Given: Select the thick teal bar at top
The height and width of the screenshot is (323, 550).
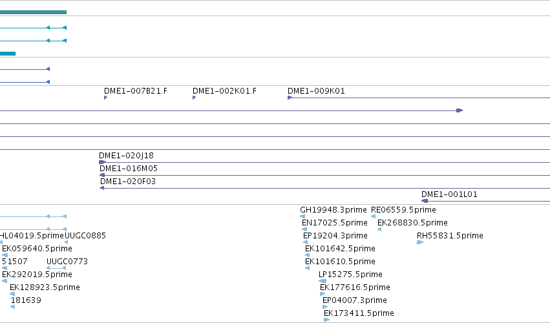Looking at the screenshot, I should (x=34, y=12).
